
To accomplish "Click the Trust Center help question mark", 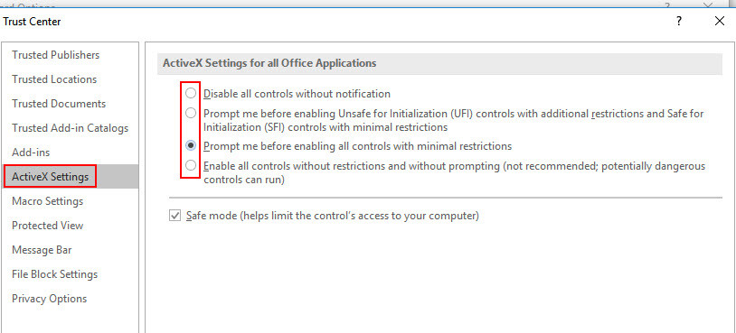I will pos(679,22).
